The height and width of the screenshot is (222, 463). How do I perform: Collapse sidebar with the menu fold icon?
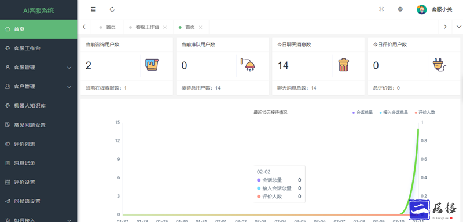point(93,9)
